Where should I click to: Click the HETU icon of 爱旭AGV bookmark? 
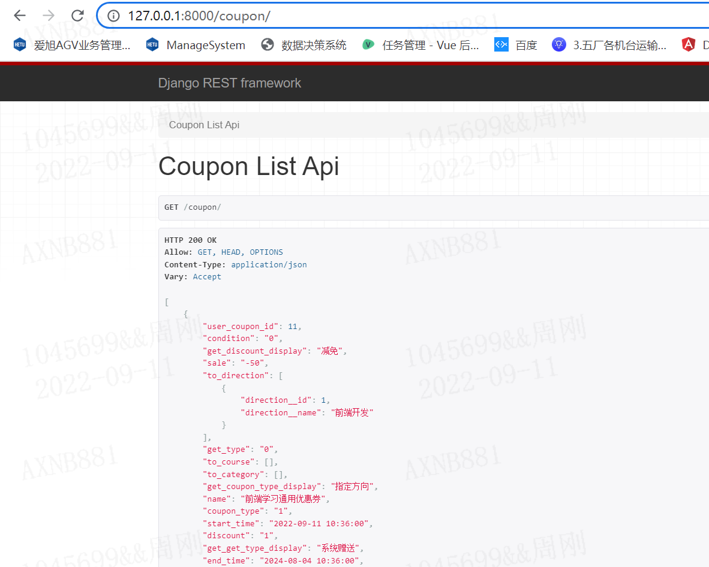click(19, 45)
